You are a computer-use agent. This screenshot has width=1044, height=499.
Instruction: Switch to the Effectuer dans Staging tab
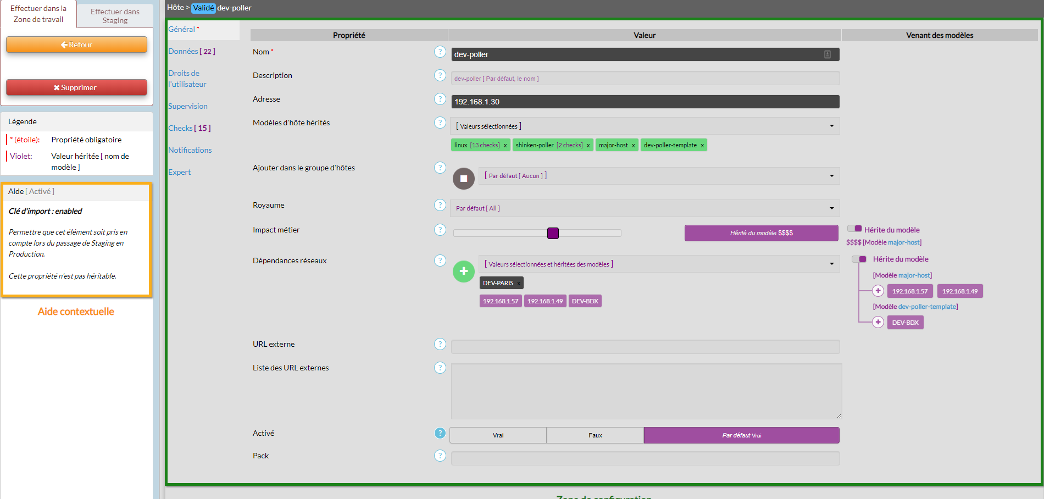[115, 16]
